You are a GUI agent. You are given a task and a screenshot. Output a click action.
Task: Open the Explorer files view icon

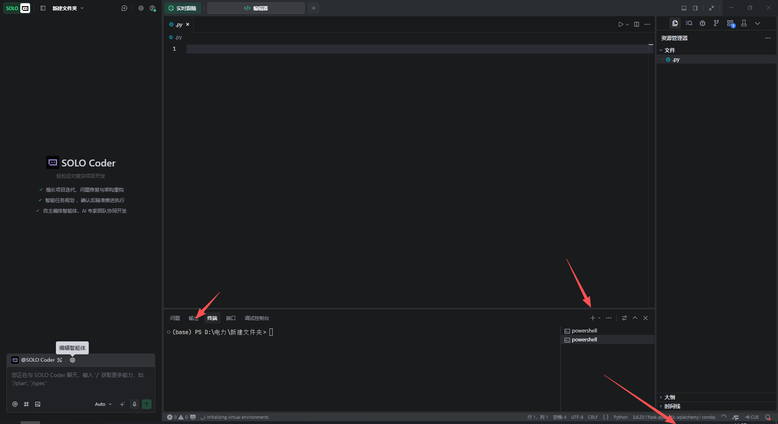pyautogui.click(x=675, y=23)
